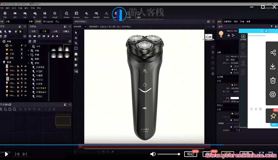Click the PBR材质 toolbar icon
Viewport: 278px width, 160px height.
coord(96,13)
